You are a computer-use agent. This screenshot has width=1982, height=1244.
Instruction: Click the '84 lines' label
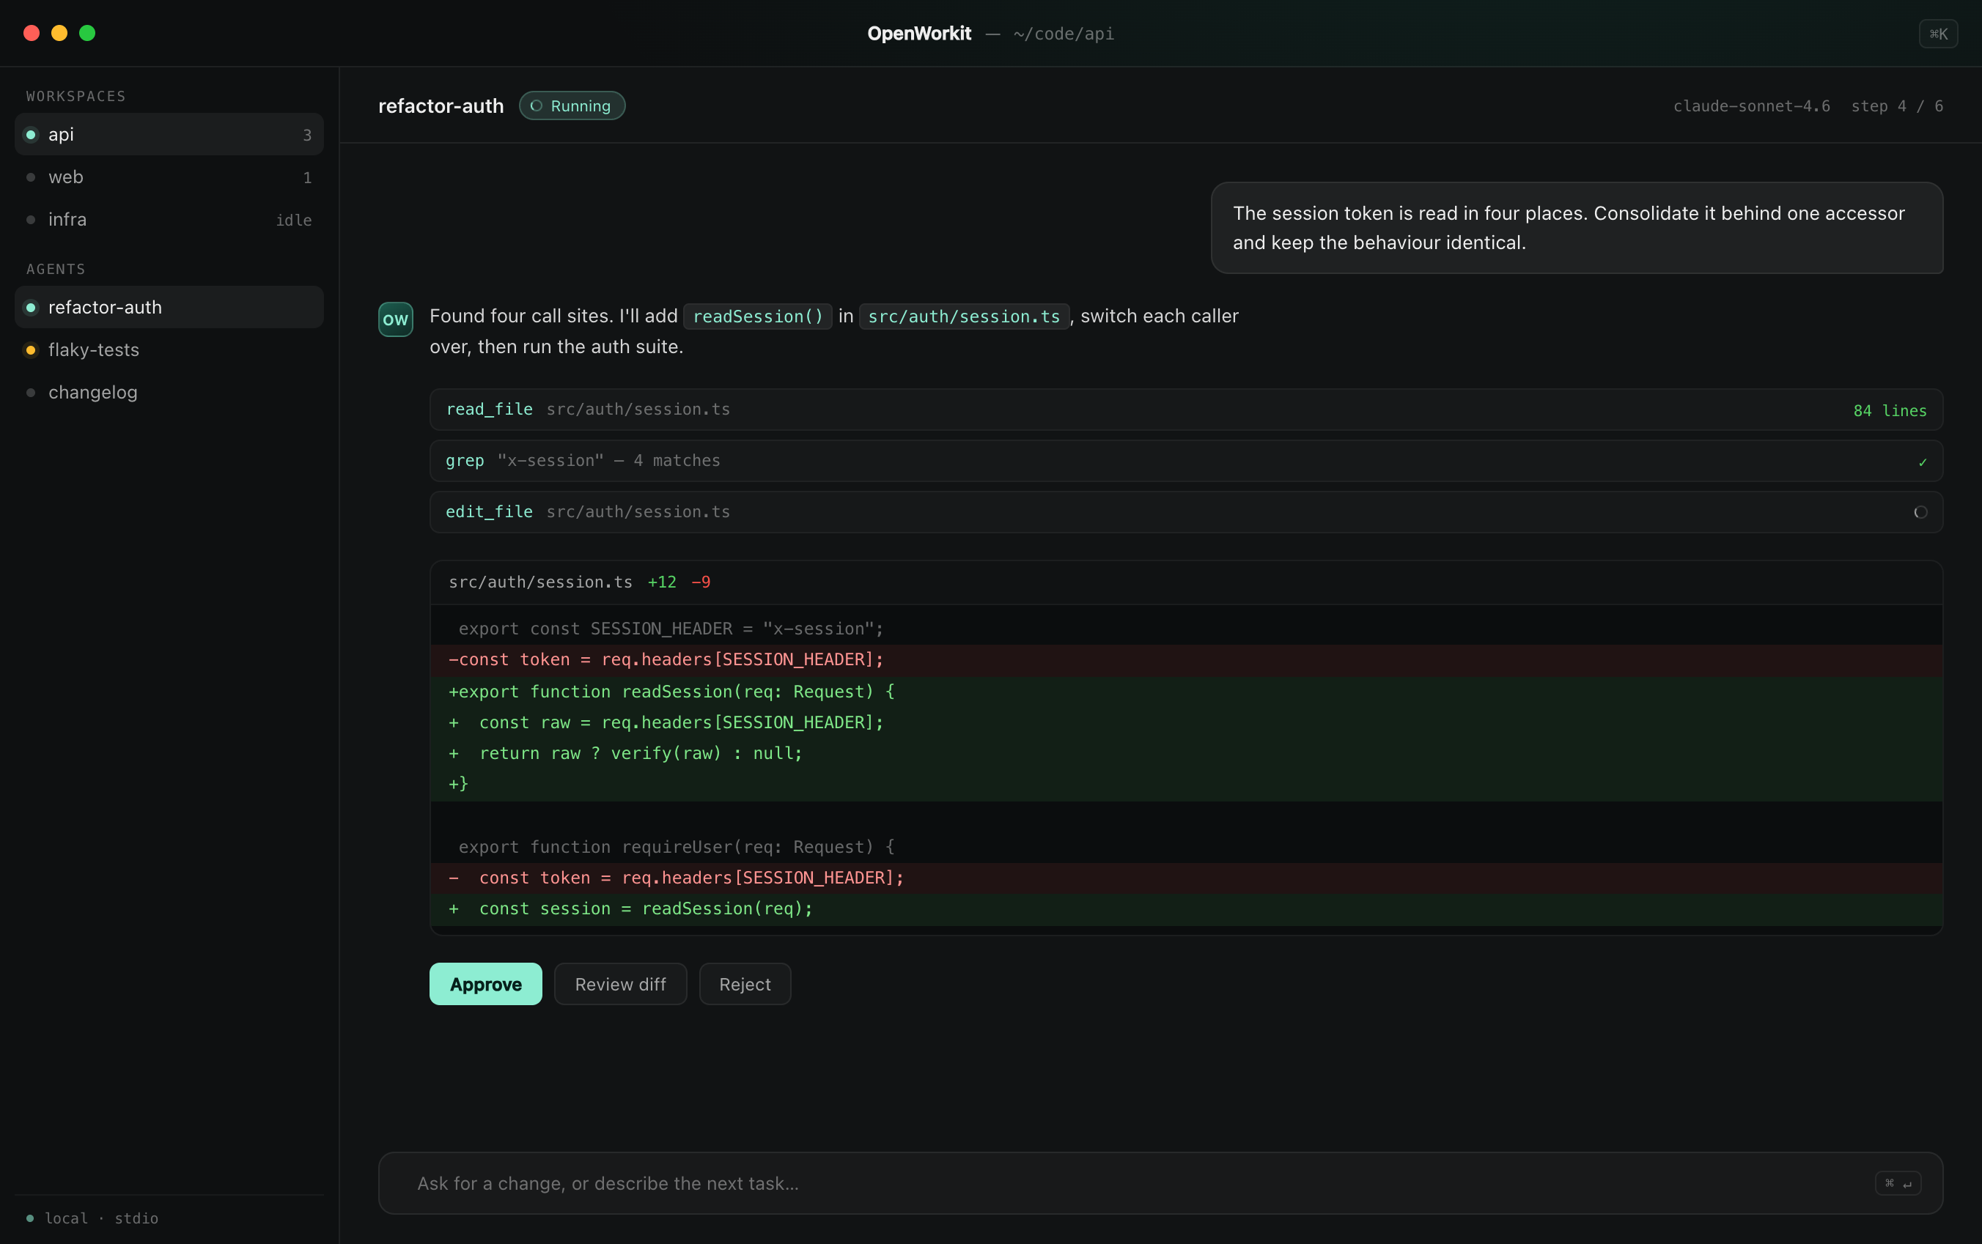pos(1890,410)
